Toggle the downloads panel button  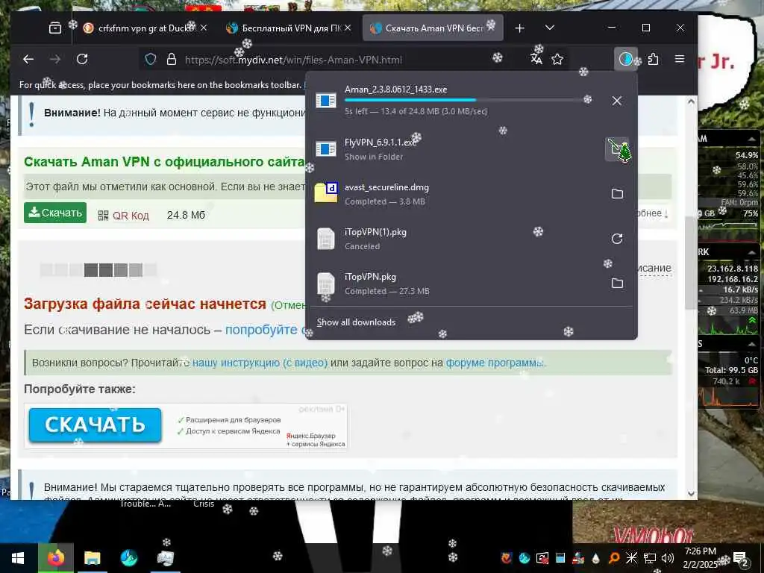[x=625, y=60]
